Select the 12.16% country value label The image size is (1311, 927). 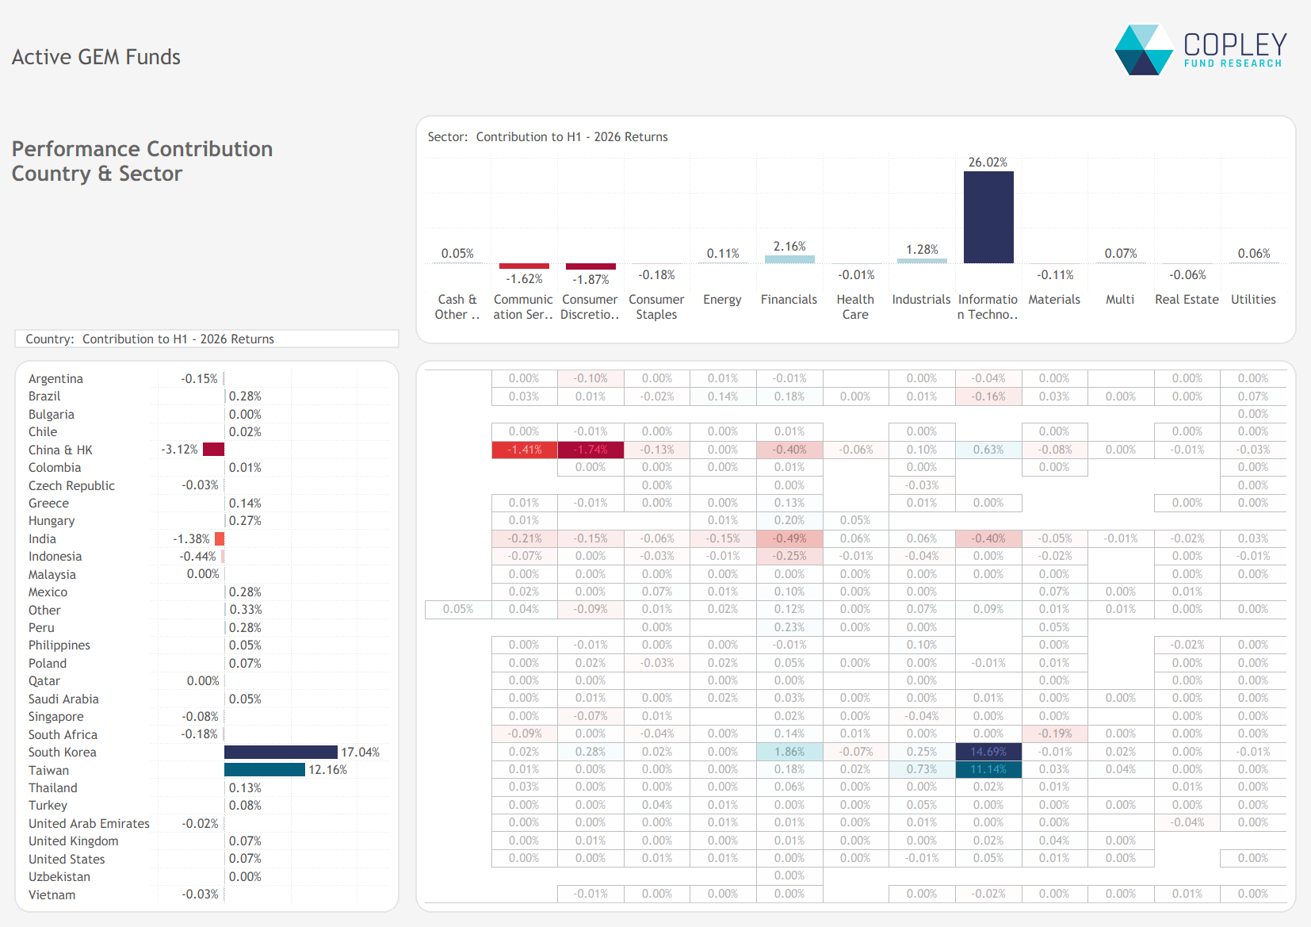(327, 770)
